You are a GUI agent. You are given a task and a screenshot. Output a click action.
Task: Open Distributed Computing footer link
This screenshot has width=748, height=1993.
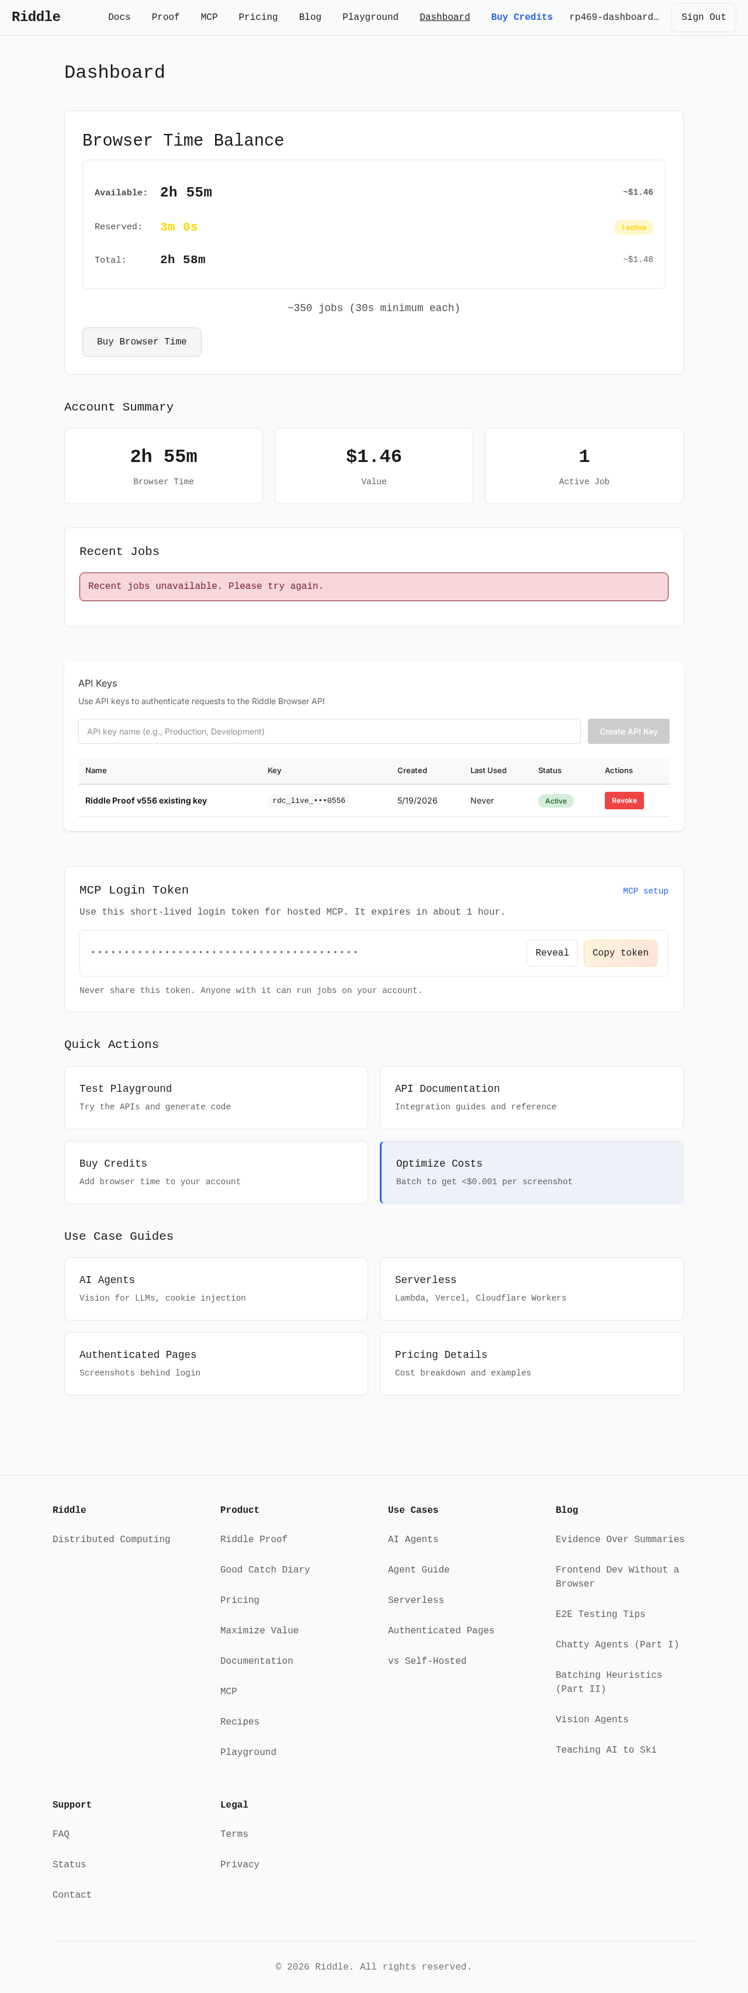(x=111, y=1540)
